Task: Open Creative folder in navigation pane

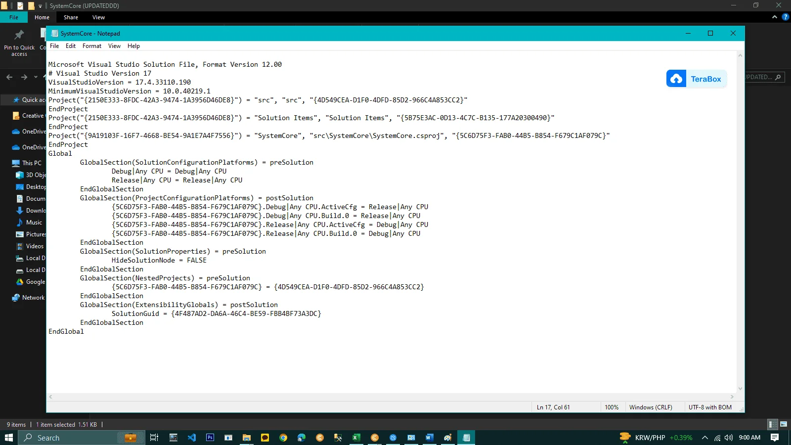Action: pyautogui.click(x=29, y=116)
